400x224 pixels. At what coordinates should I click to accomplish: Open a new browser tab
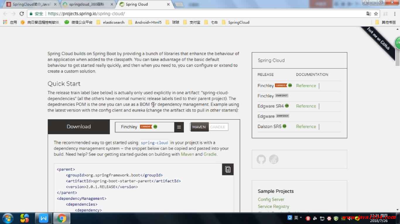179,4
